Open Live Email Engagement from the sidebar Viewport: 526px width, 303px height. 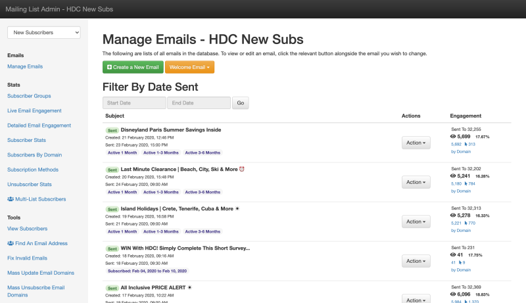pyautogui.click(x=34, y=110)
